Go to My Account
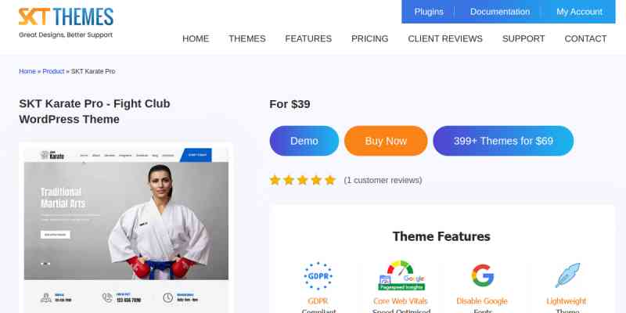 pos(579,12)
